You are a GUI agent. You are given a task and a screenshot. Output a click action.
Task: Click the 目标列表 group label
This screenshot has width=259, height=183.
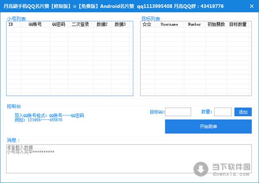tap(151, 19)
